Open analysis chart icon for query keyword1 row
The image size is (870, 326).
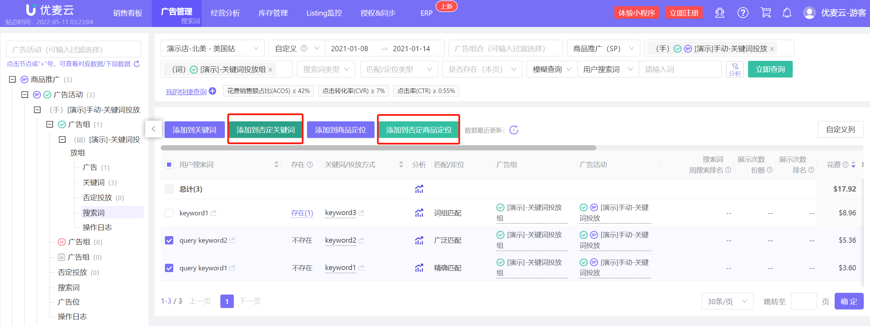click(x=419, y=268)
